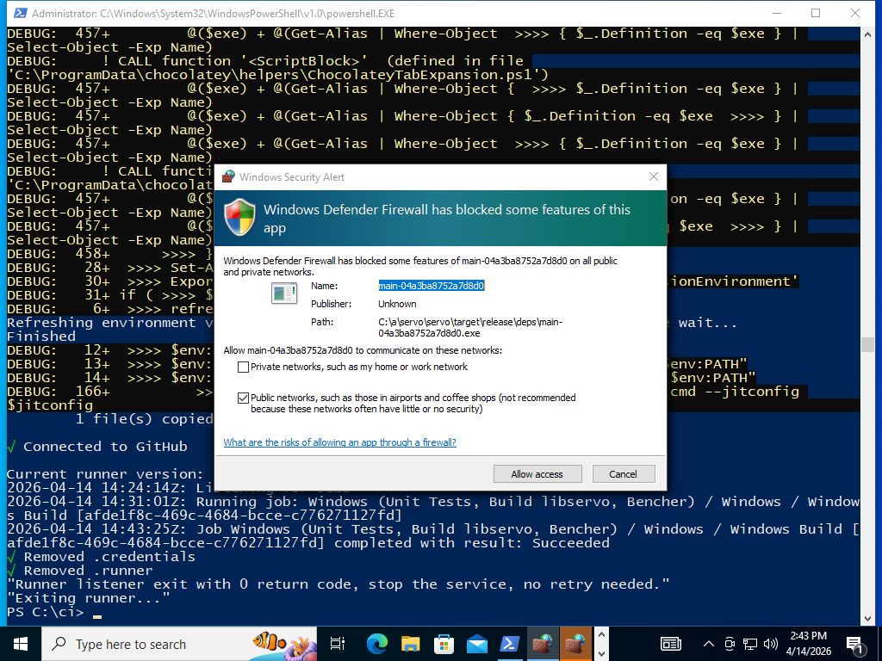The image size is (882, 661).
Task: Uncheck the Public networks checkbox
Action: tap(243, 398)
